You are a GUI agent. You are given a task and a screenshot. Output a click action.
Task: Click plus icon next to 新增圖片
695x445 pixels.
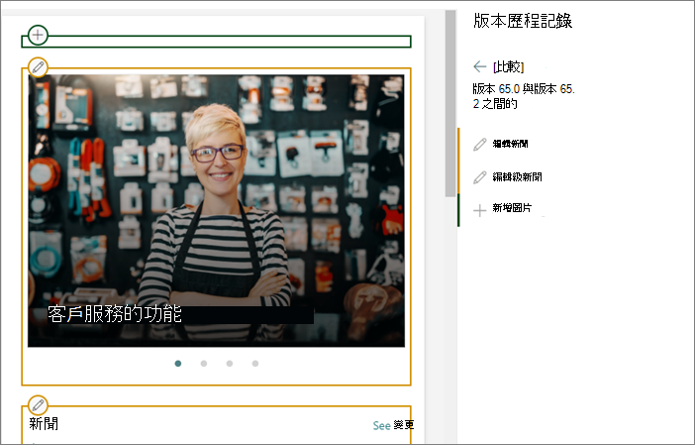pos(479,210)
